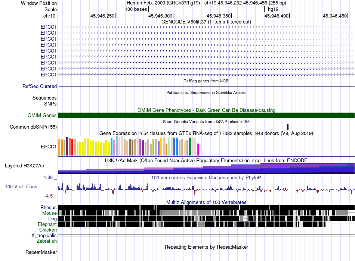Click the RefSeq Curated intron line

tap(206, 87)
